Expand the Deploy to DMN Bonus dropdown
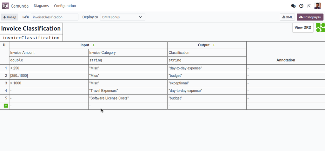This screenshot has height=151, width=325. [x=123, y=17]
